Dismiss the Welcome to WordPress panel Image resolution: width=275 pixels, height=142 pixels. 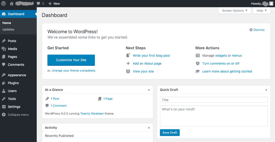(257, 30)
